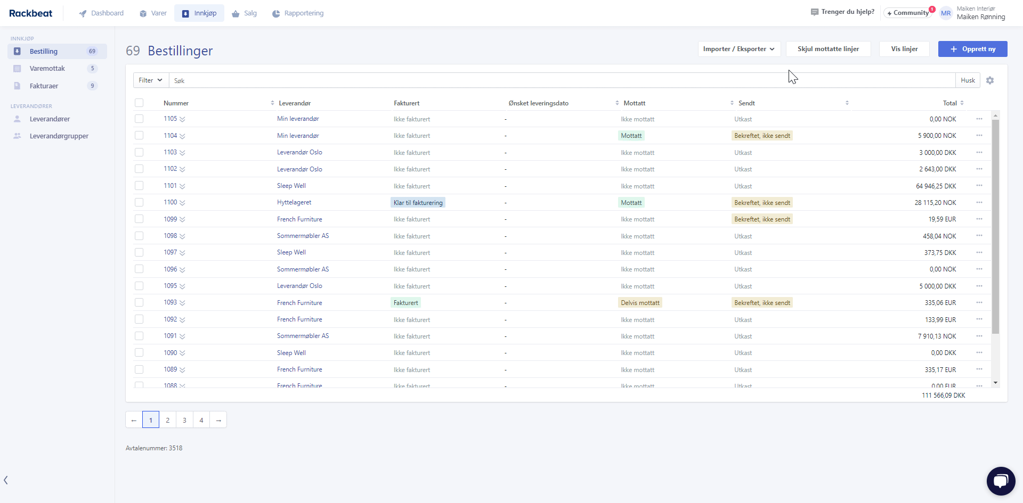The height and width of the screenshot is (503, 1023).
Task: Click the Varemottak sidebar icon
Action: pos(17,69)
